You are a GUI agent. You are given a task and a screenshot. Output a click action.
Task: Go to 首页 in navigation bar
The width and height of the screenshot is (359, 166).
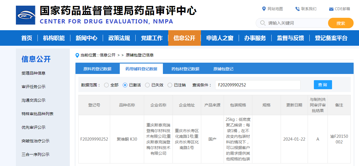pyautogui.click(x=27, y=38)
